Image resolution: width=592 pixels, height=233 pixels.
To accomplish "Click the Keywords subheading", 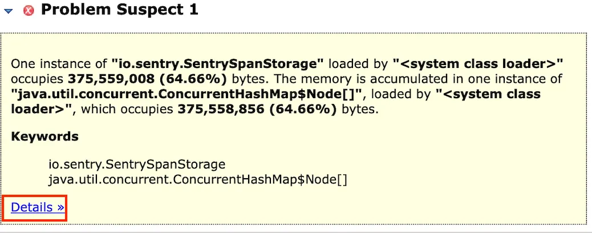I will [x=44, y=137].
